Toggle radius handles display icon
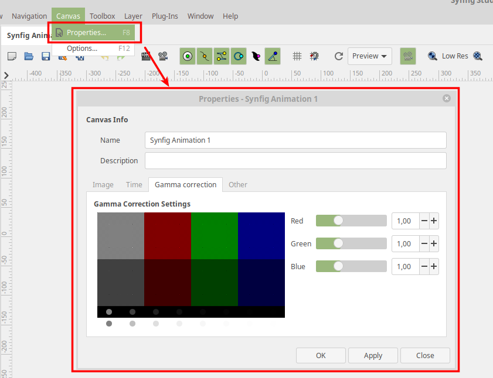The height and width of the screenshot is (378, 493). coord(239,56)
